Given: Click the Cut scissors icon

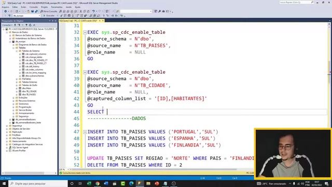Looking at the screenshot, I should tap(81, 11).
